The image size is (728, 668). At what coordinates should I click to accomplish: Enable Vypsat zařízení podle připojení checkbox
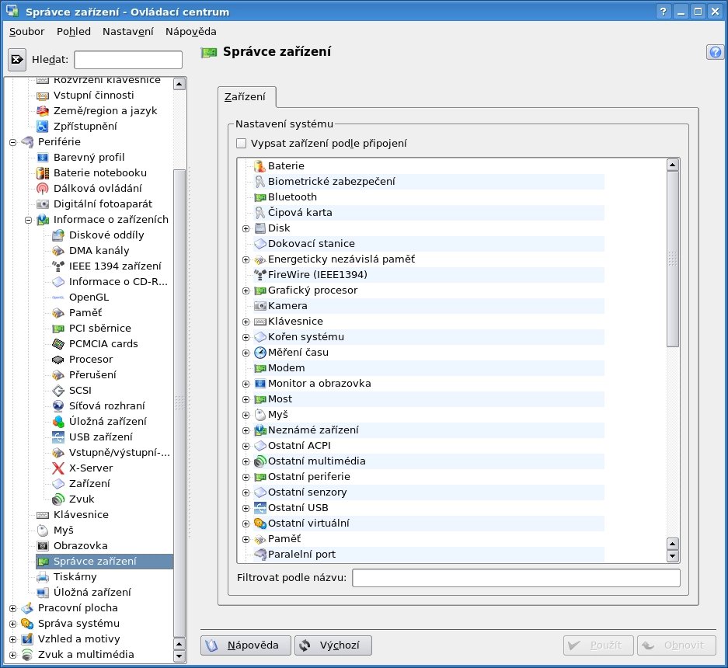coord(242,143)
